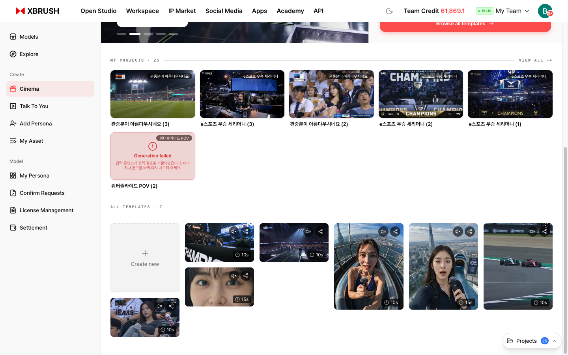Go to My Asset
The image size is (568, 355).
[50, 141]
